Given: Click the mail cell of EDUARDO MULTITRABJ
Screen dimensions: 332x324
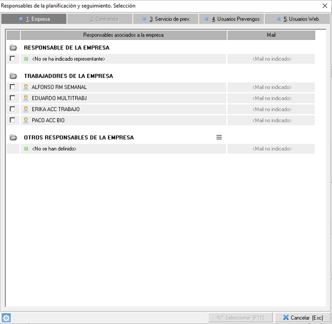Looking at the screenshot, I should (271, 98).
